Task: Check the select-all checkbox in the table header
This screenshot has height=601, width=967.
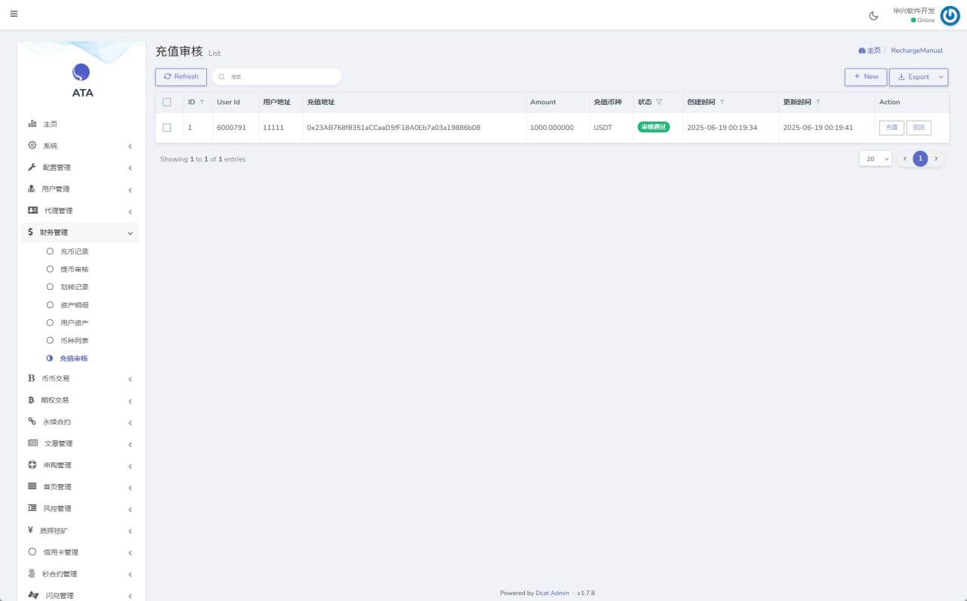Action: 167,102
